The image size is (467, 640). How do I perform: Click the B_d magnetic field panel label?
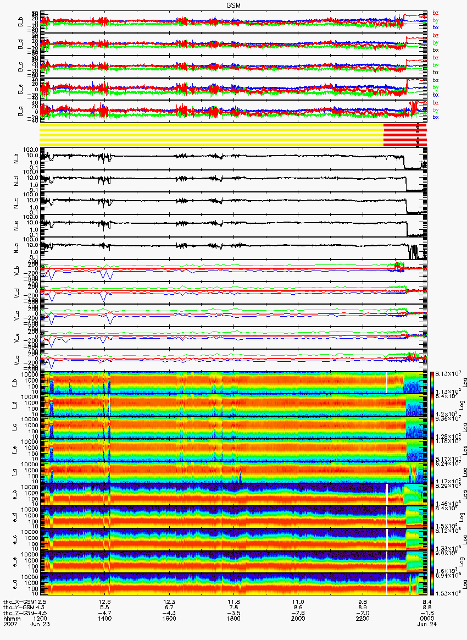point(20,45)
